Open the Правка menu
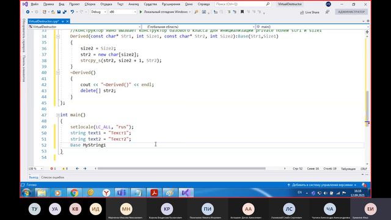Viewport: 391px width, 220px height. (48, 4)
